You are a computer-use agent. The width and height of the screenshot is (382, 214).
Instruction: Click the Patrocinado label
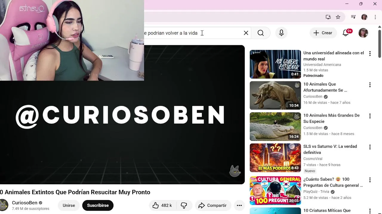click(313, 76)
